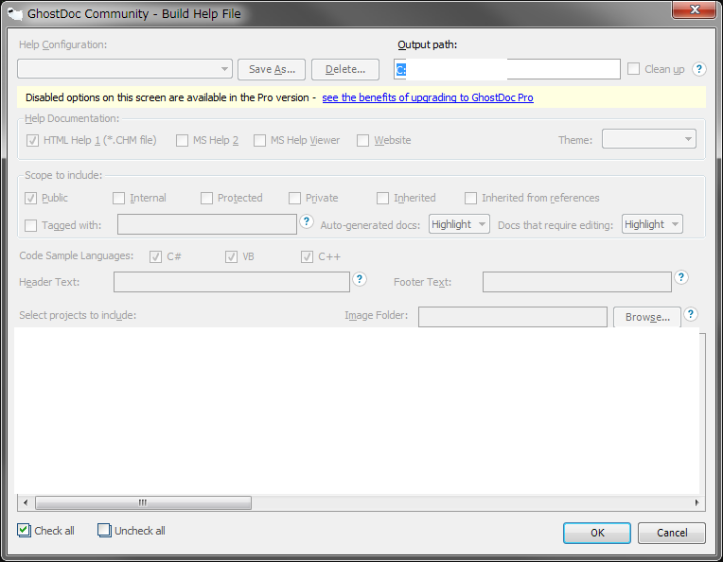Click the Footer Text input field
Viewport: 723px width, 562px height.
[577, 282]
